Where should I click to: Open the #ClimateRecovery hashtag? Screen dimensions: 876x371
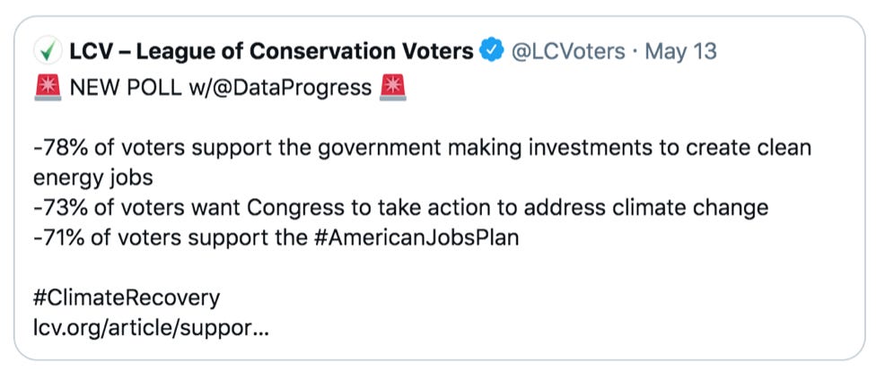[x=127, y=298]
